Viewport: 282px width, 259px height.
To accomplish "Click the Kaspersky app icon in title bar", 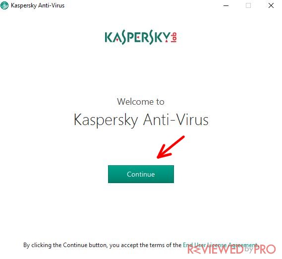I will [4, 5].
